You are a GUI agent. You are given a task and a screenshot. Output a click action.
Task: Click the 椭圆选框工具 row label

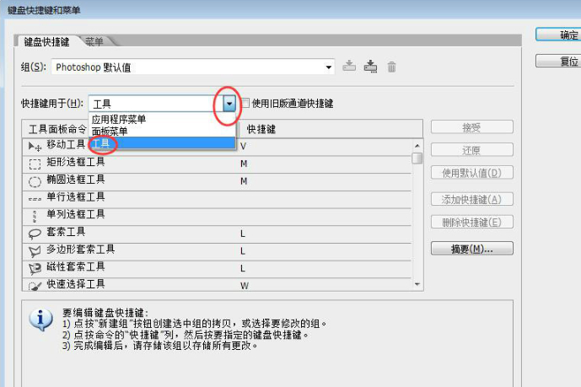(76, 180)
